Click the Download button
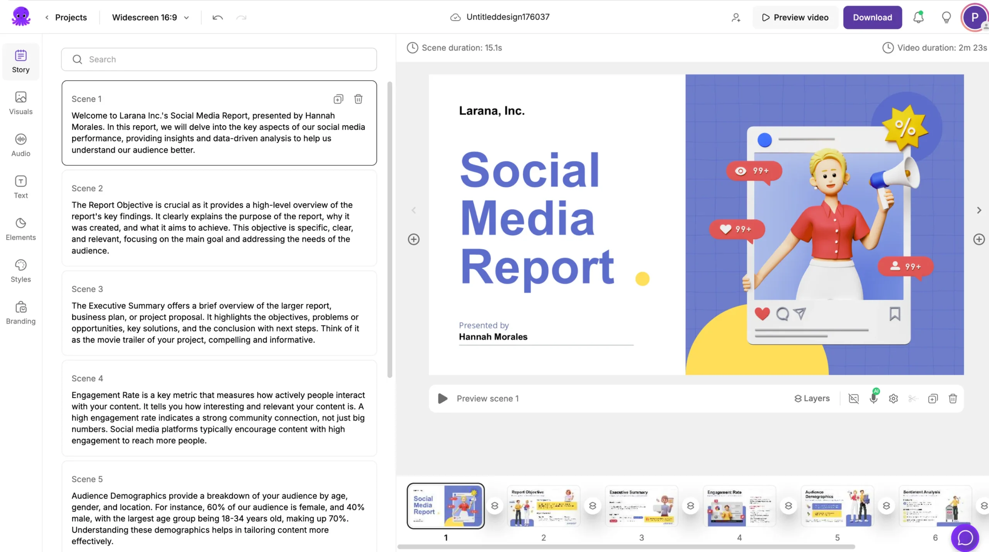This screenshot has height=552, width=989. coord(872,17)
